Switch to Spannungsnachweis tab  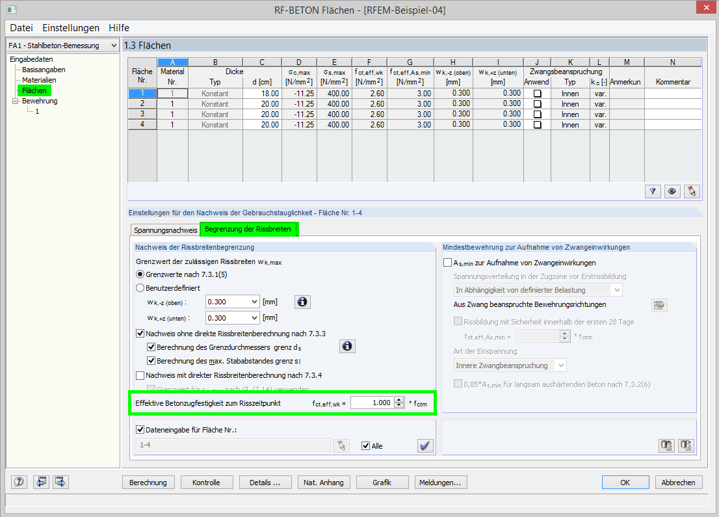pyautogui.click(x=165, y=230)
